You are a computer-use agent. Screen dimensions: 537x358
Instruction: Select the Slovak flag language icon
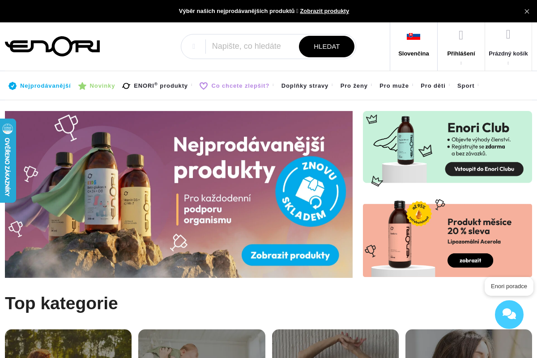pos(413,36)
